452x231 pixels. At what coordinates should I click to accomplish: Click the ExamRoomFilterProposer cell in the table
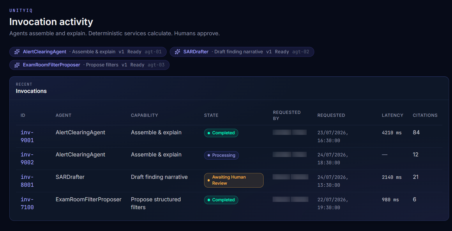(x=89, y=200)
